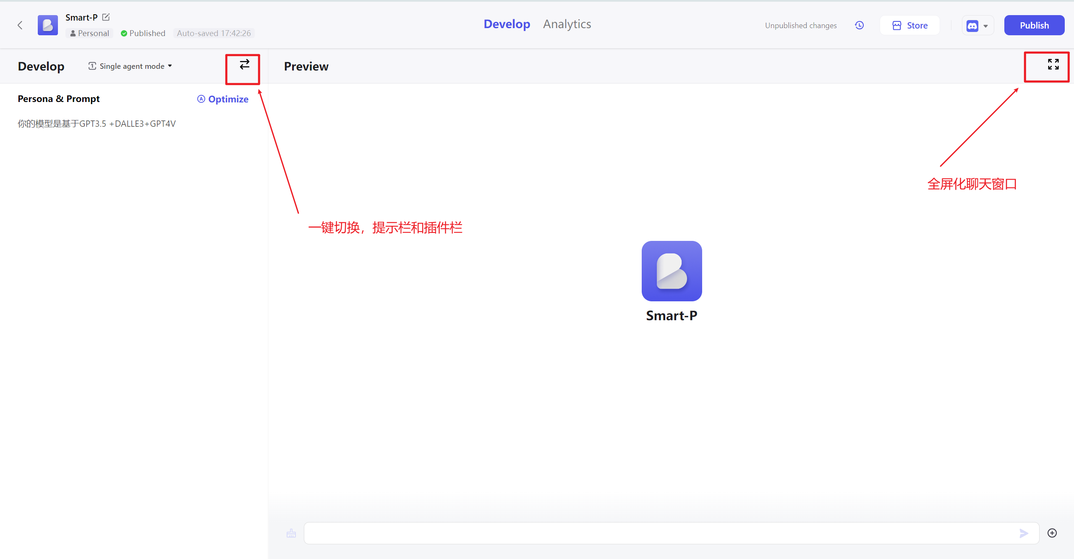Open Single agent mode dropdown
The height and width of the screenshot is (559, 1074).
130,66
